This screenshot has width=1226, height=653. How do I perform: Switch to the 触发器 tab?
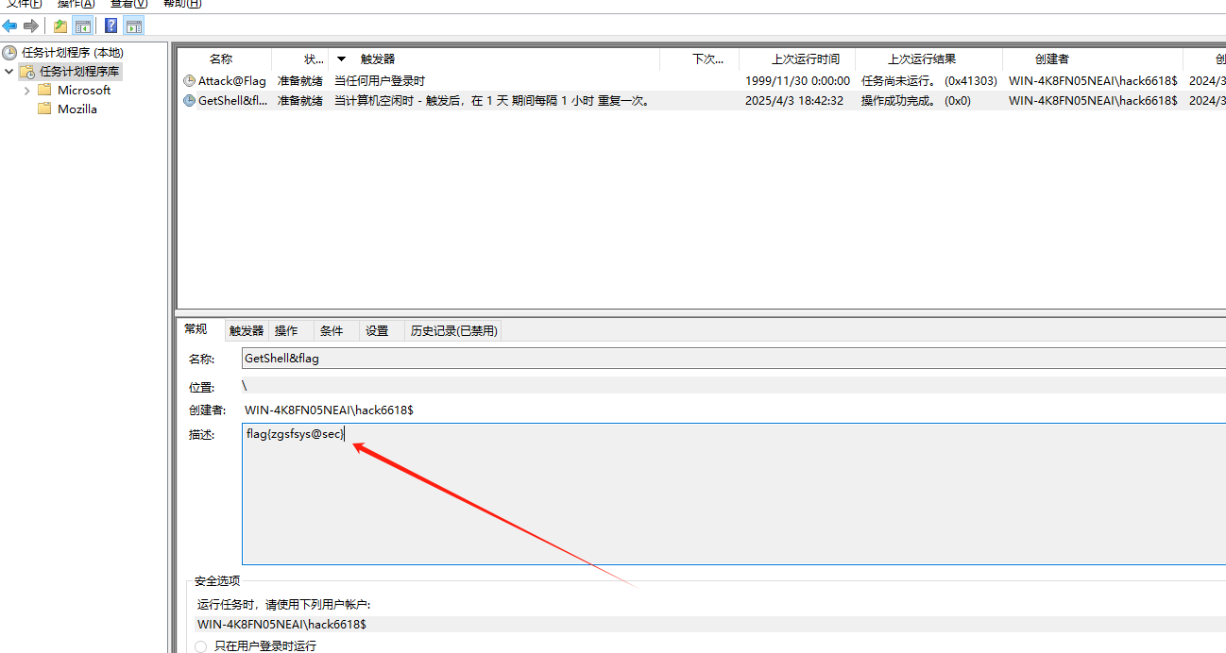[x=247, y=330]
